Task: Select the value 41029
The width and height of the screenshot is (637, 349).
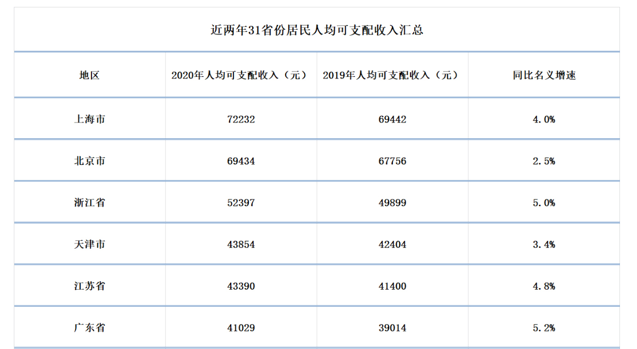Action: pyautogui.click(x=241, y=327)
